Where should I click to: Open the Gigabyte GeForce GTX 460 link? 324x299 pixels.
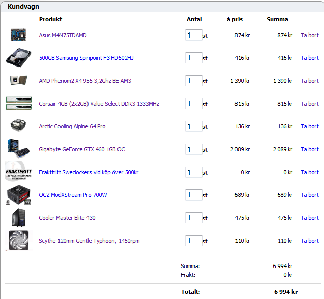click(x=81, y=149)
